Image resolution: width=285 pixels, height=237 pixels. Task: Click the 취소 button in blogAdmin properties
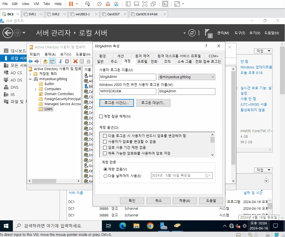click(x=159, y=201)
